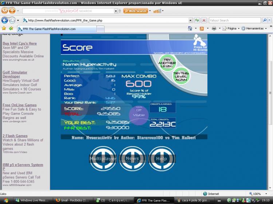Click the refresh page icon

click(x=197, y=20)
